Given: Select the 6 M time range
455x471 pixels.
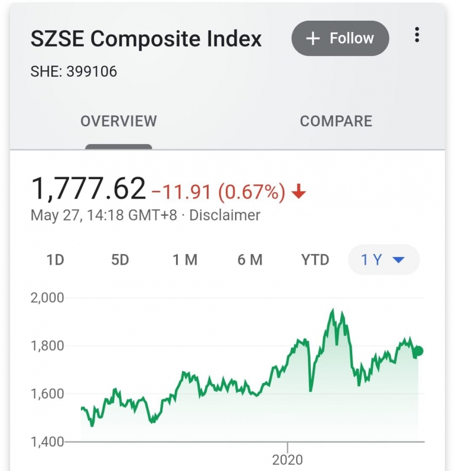Looking at the screenshot, I should (250, 260).
